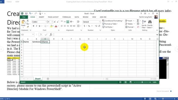Screen dimensions: 178x100
Task: Cut selection with scissors icon
Action: pyautogui.click(x=28, y=21)
